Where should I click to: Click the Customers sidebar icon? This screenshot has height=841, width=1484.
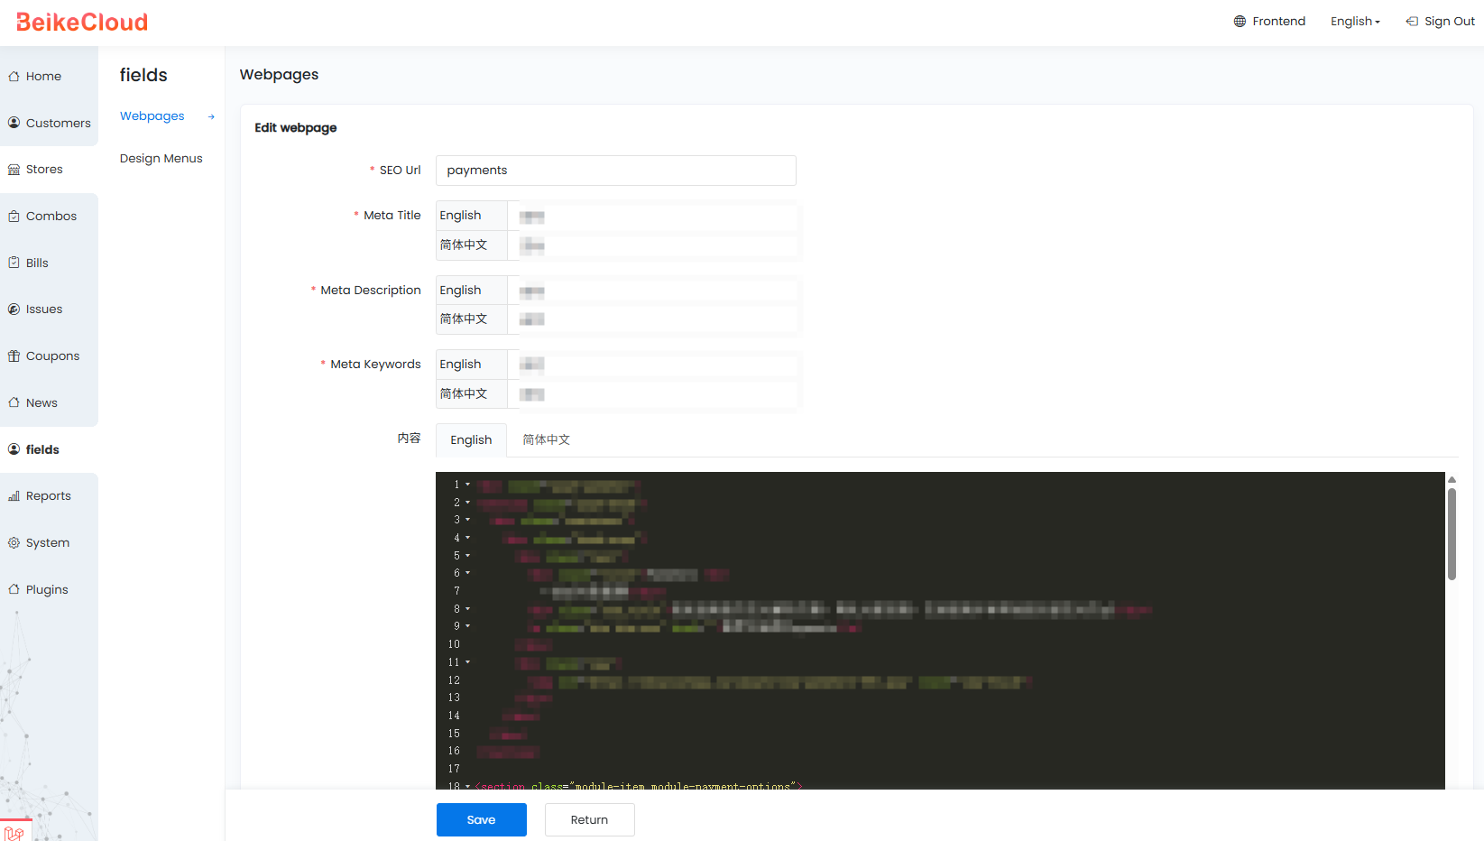tap(14, 123)
